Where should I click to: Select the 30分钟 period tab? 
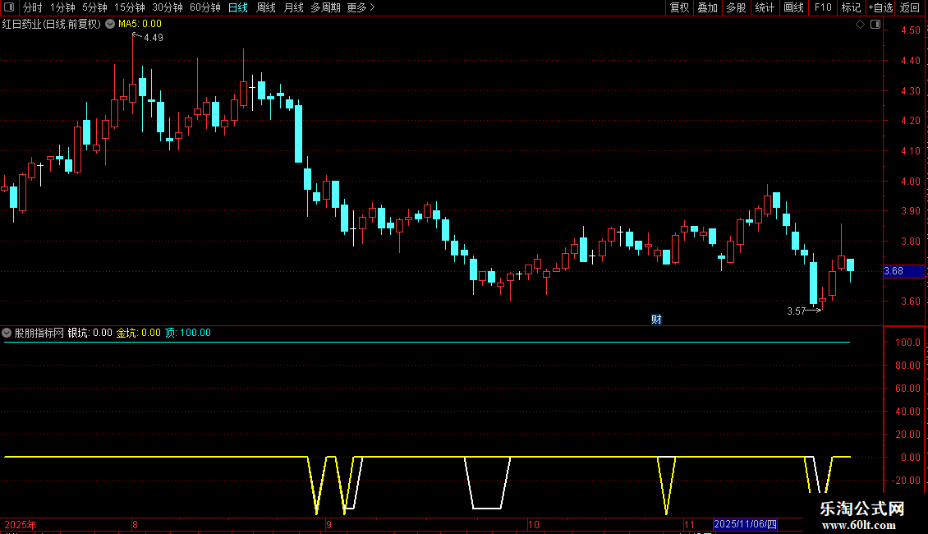[168, 7]
